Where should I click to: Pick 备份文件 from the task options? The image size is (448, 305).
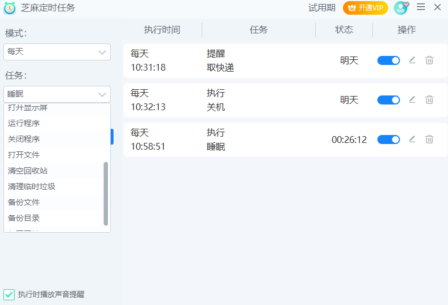pos(24,202)
